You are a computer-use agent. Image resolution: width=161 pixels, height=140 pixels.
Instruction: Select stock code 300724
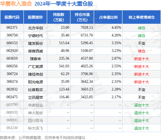click(x=12, y=74)
